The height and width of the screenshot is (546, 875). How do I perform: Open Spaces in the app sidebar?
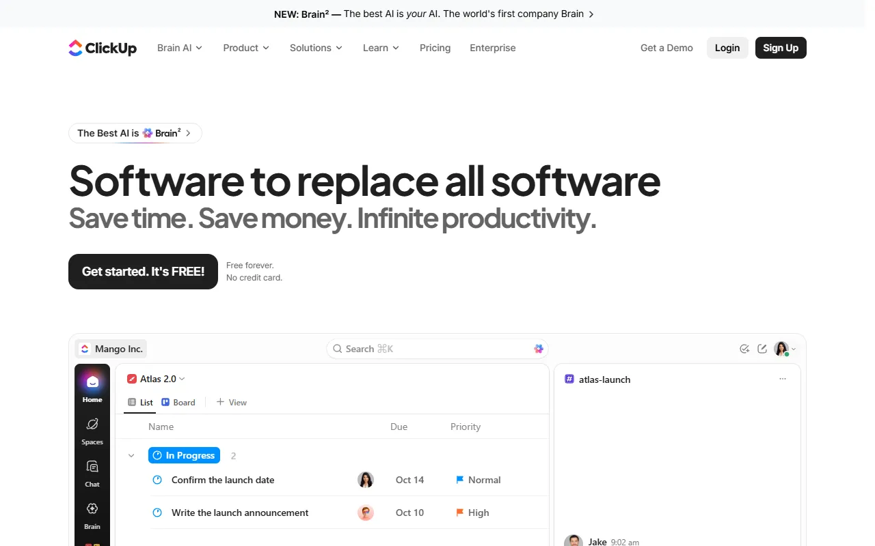click(x=92, y=431)
